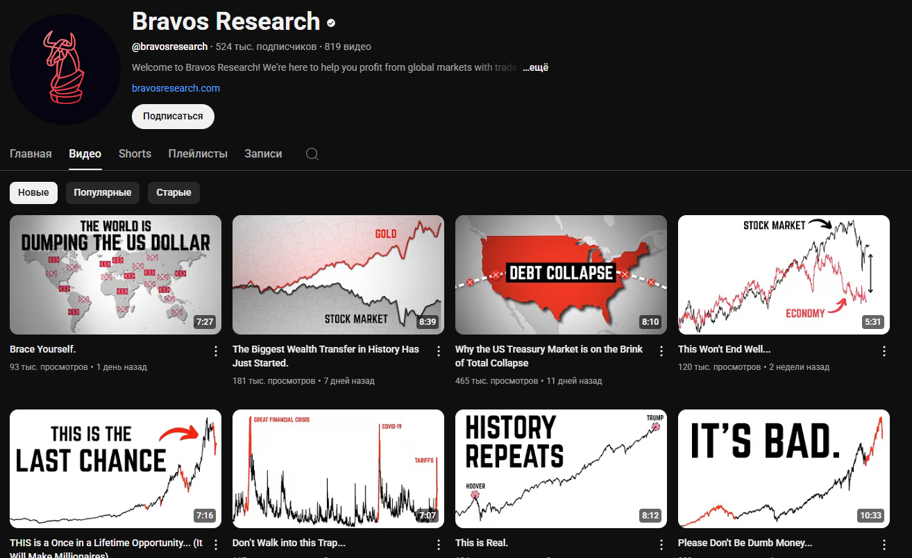The width and height of the screenshot is (912, 558).
Task: Click the '524 тыс. подписчиков' subscriber count
Action: tap(266, 46)
